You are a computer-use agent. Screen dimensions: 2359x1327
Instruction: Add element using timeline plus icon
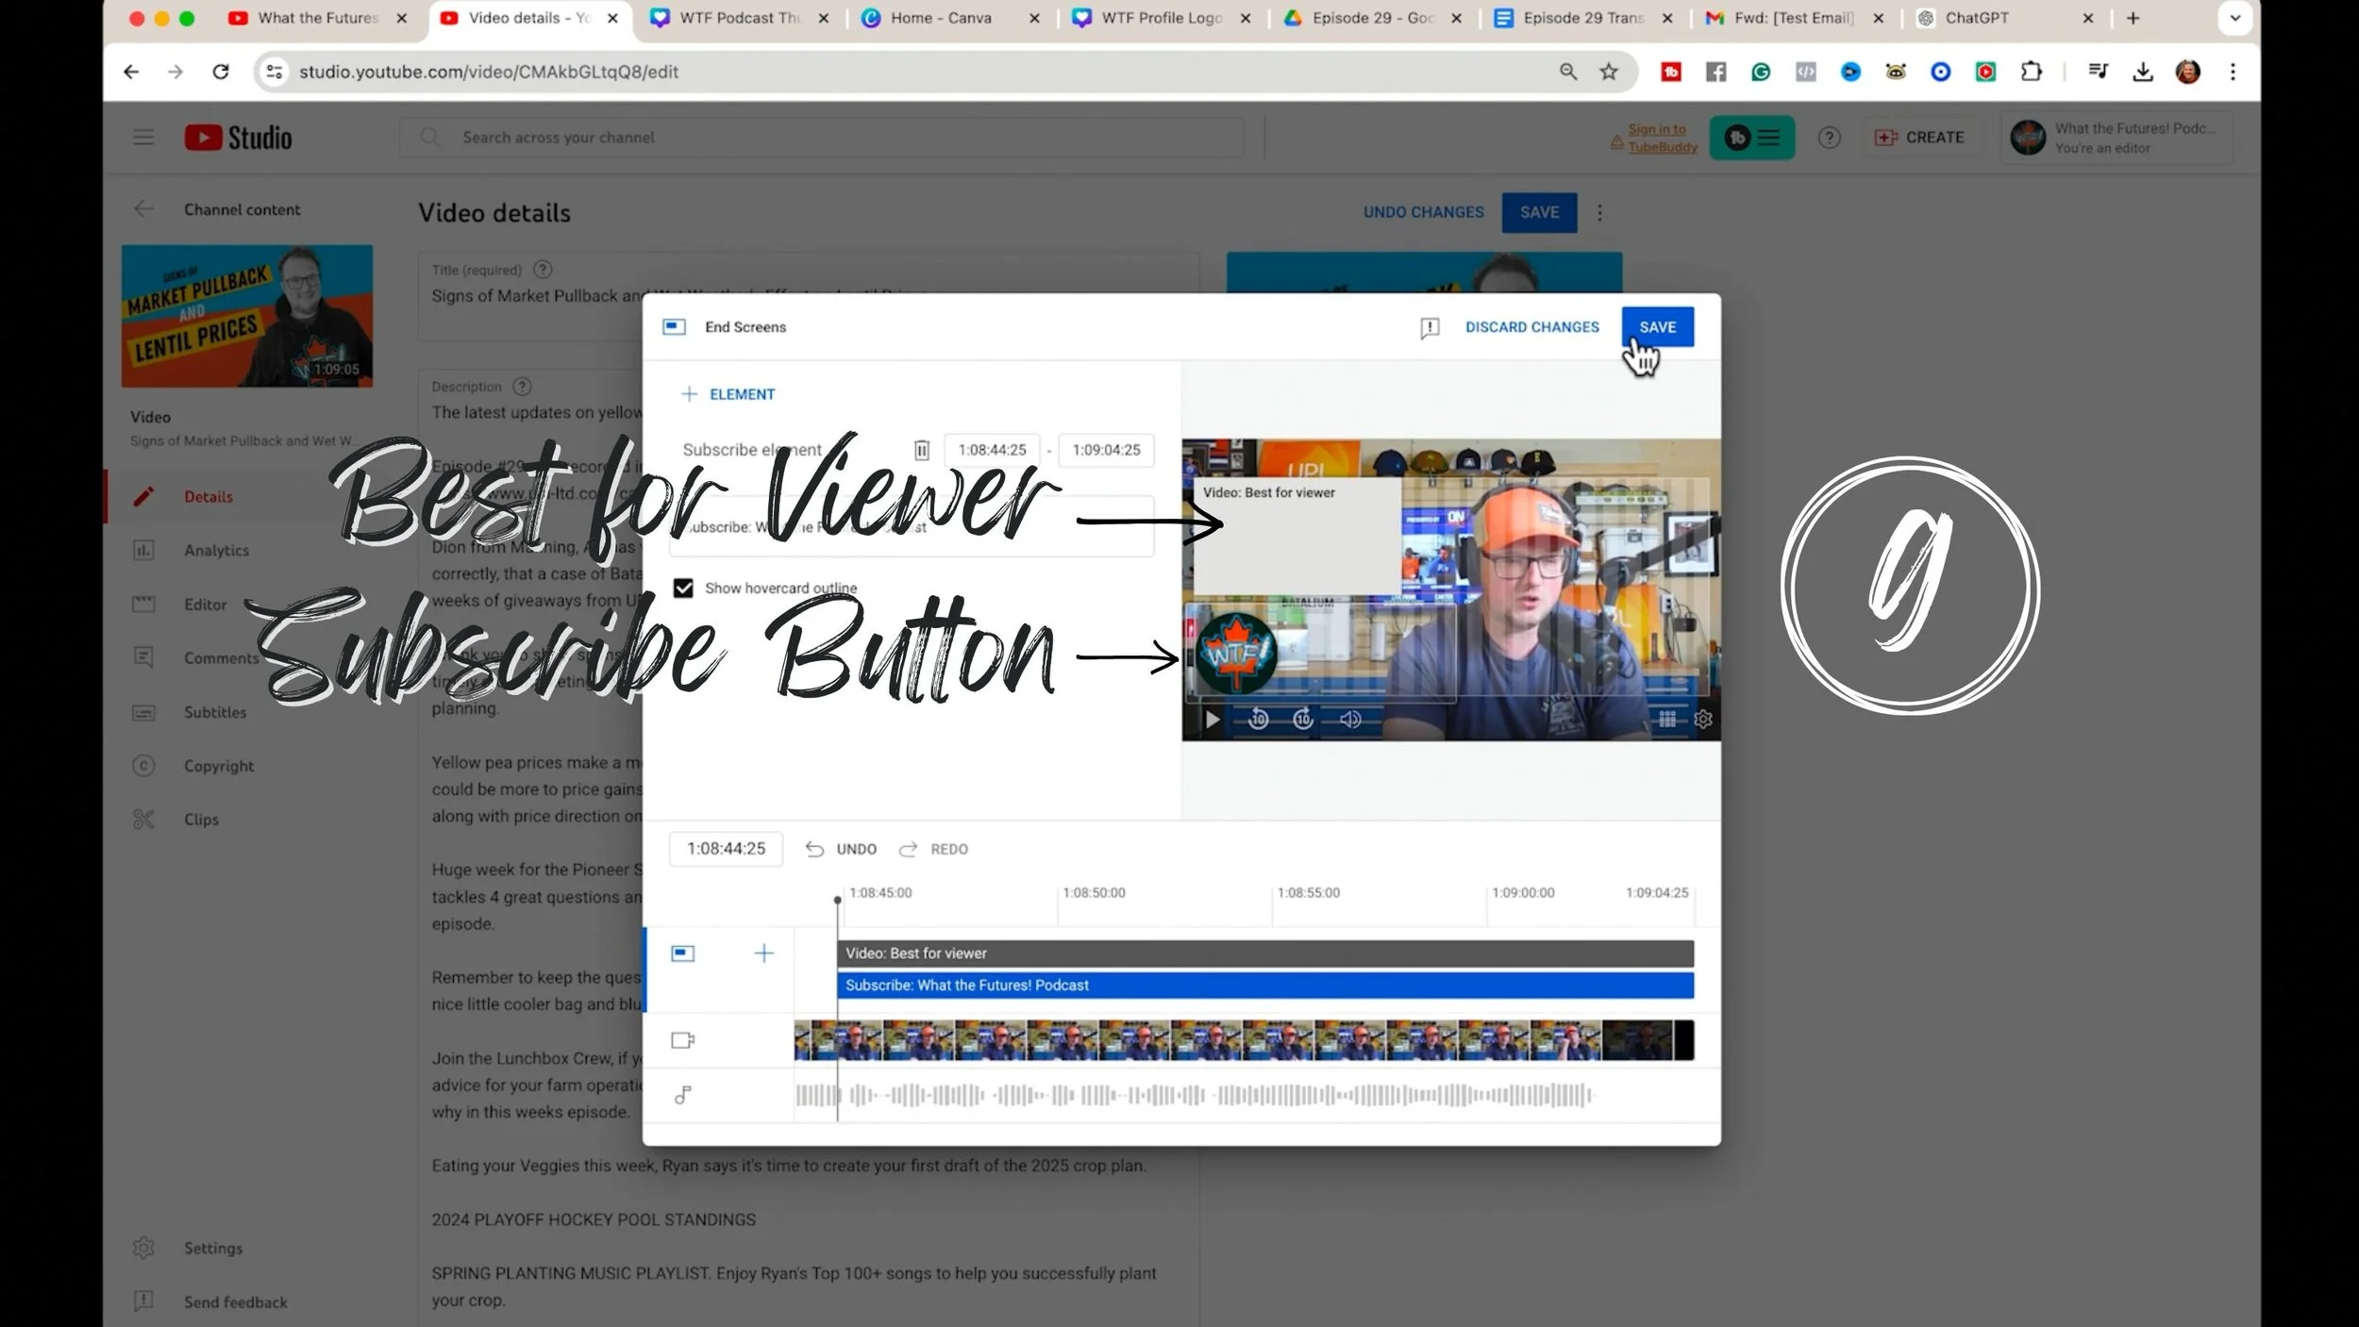coord(763,954)
